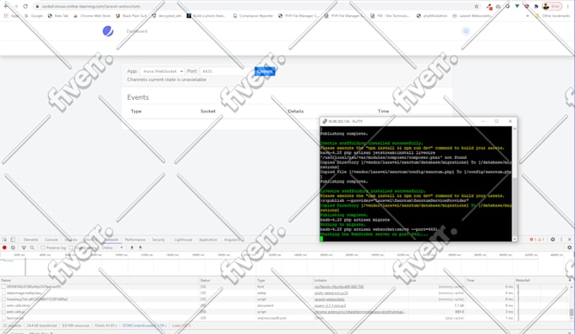Image resolution: width=575 pixels, height=334 pixels.
Task: Open the phpMyAdmin bookmark
Action: (431, 16)
